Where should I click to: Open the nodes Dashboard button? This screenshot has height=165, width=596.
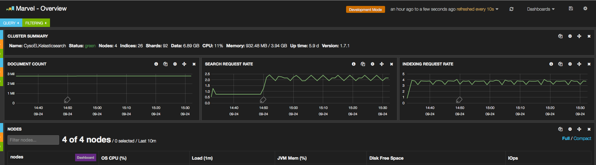click(x=86, y=157)
